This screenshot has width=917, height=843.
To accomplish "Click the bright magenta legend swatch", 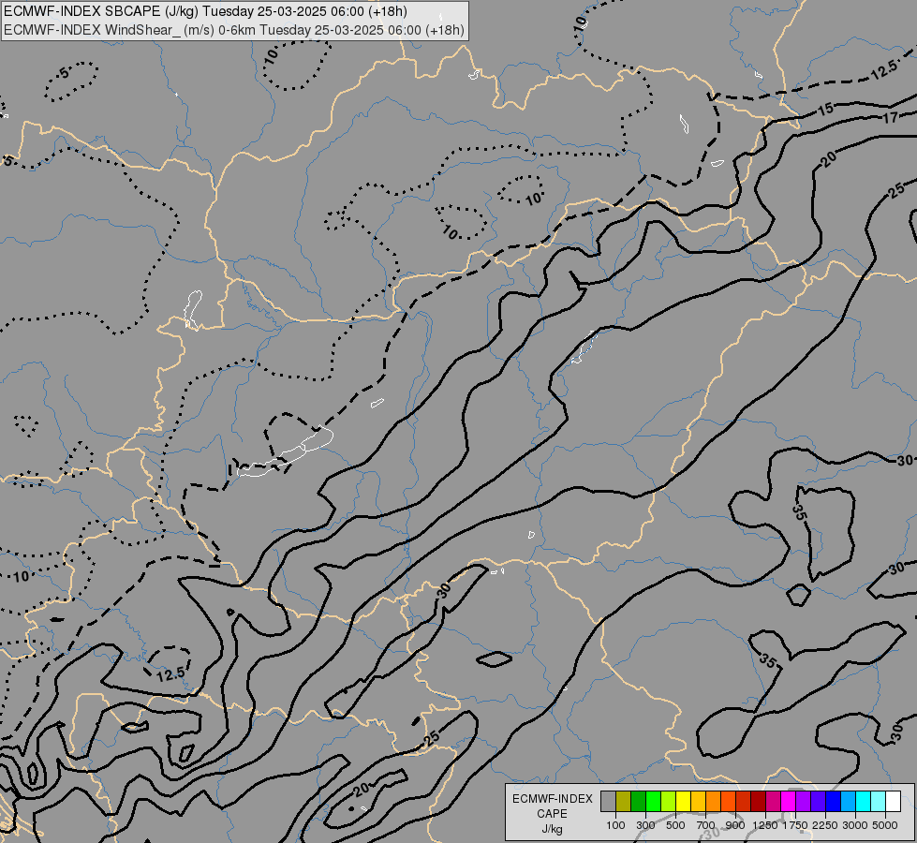I will click(789, 801).
